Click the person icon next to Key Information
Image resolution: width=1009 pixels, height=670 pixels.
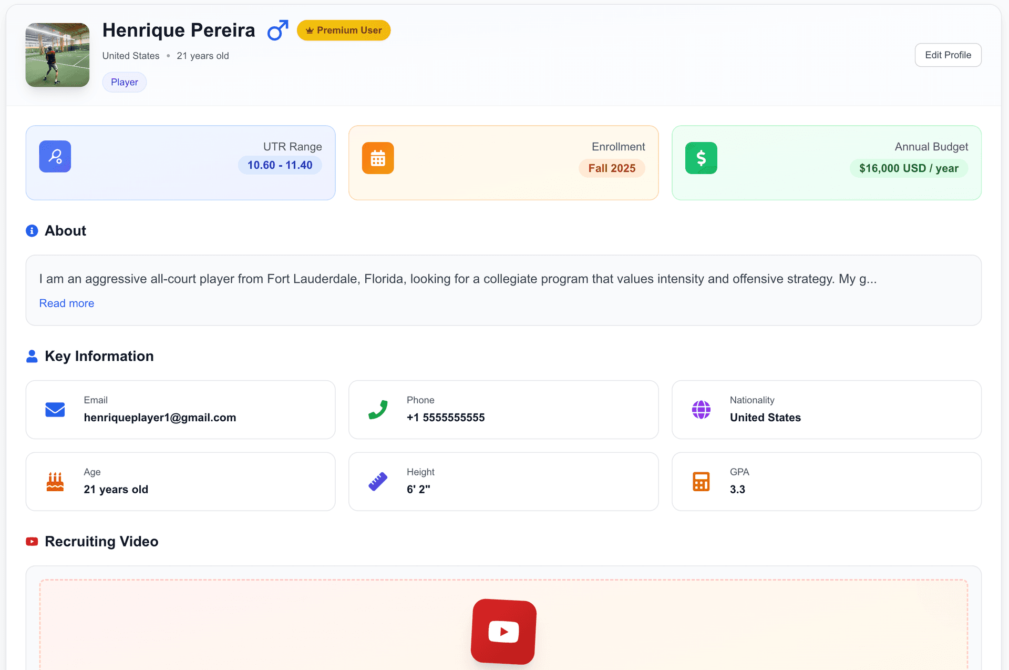(x=32, y=356)
